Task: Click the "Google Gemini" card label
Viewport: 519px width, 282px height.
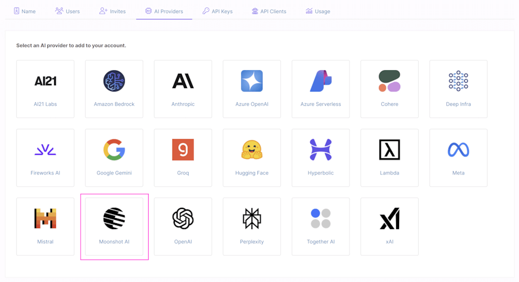Action: click(114, 173)
